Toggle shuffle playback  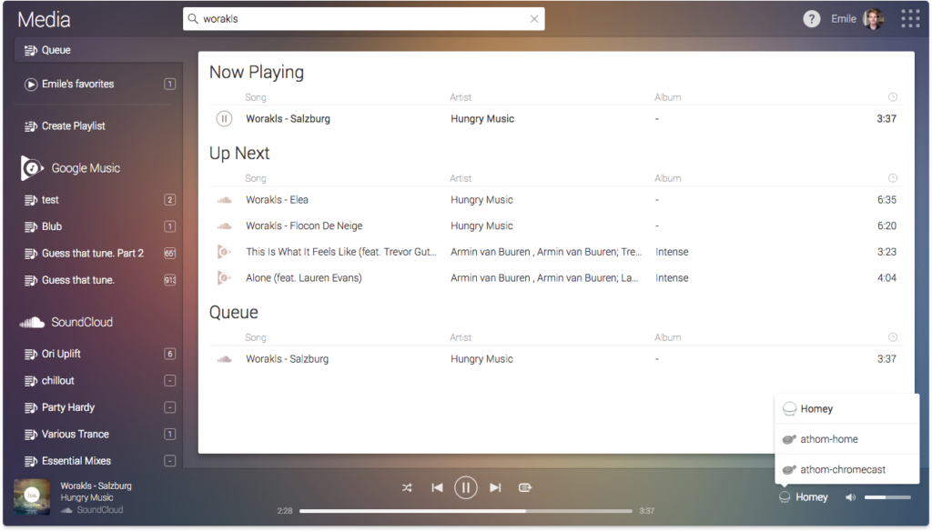coord(407,487)
